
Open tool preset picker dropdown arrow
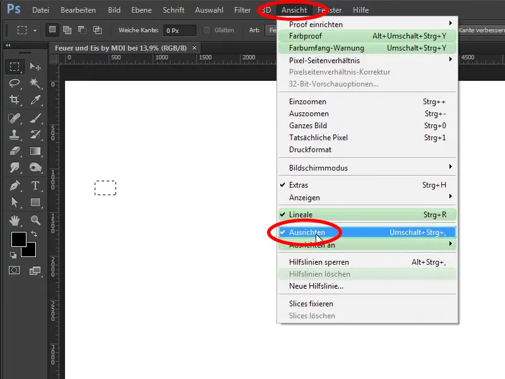(35, 30)
